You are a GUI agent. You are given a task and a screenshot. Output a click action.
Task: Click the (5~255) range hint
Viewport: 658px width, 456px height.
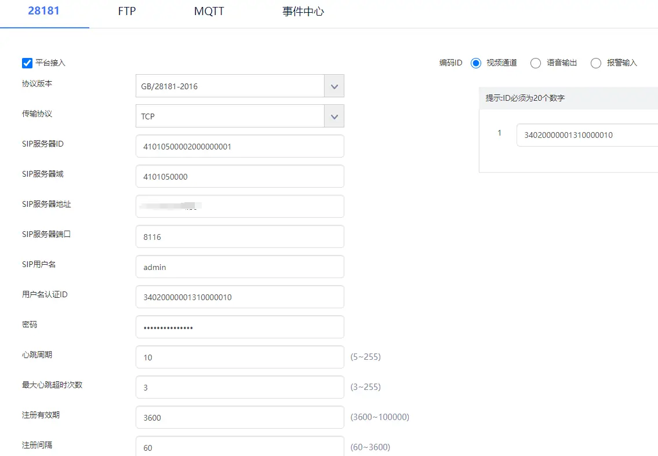pyautogui.click(x=365, y=357)
